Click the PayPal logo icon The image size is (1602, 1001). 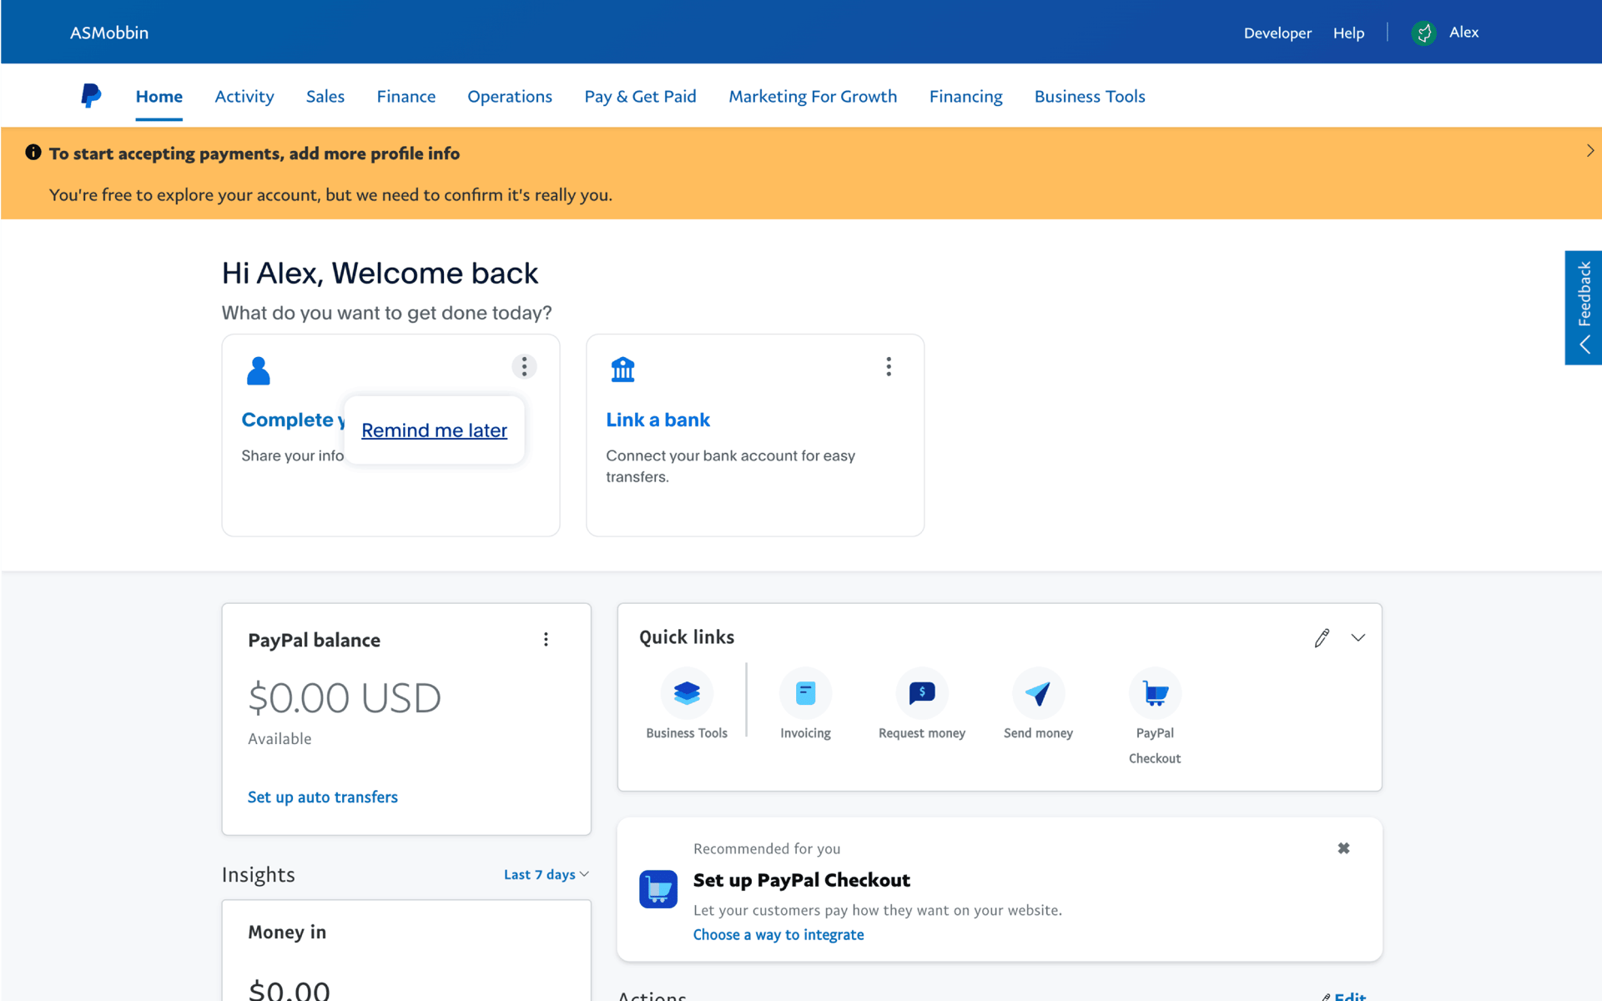91,96
